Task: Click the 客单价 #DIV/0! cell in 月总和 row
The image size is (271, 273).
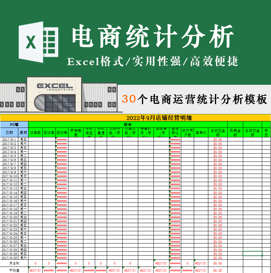Action: coord(201,264)
